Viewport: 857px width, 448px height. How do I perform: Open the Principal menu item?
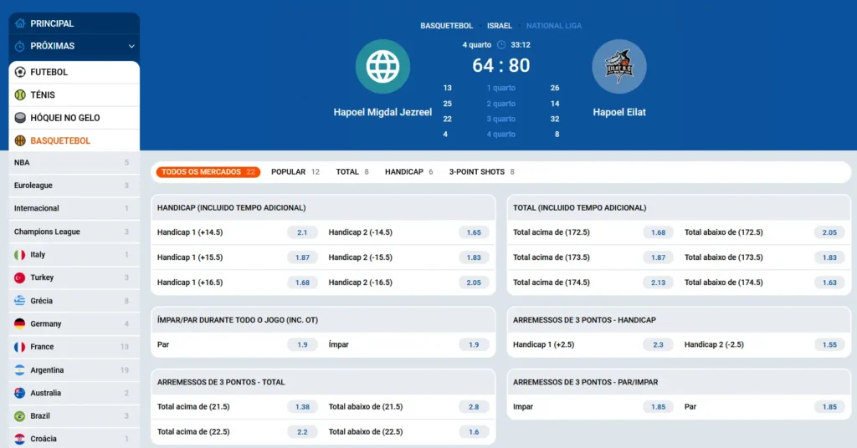[74, 23]
